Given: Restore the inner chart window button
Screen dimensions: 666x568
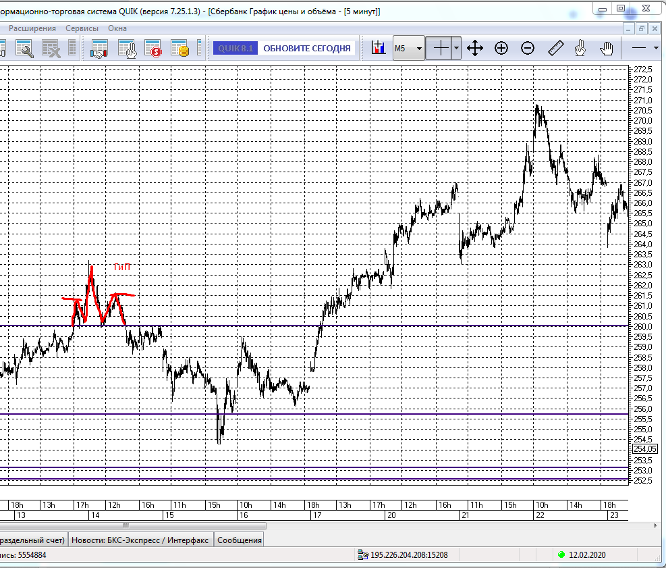Looking at the screenshot, I should point(641,28).
